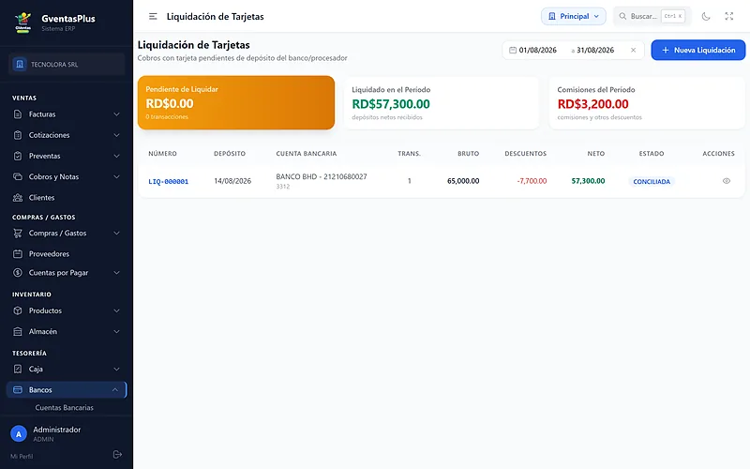Switch to dark mode moon icon
The height and width of the screenshot is (469, 750).
tap(706, 16)
